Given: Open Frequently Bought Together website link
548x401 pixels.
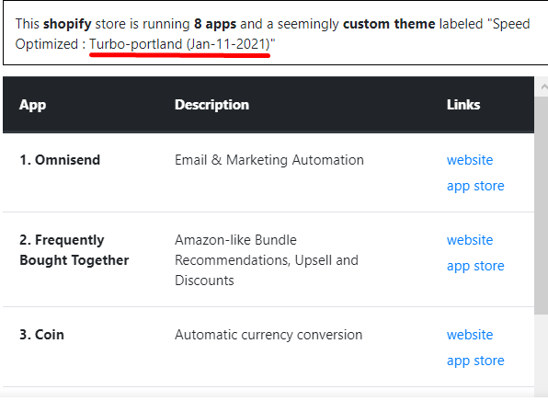Looking at the screenshot, I should (470, 240).
